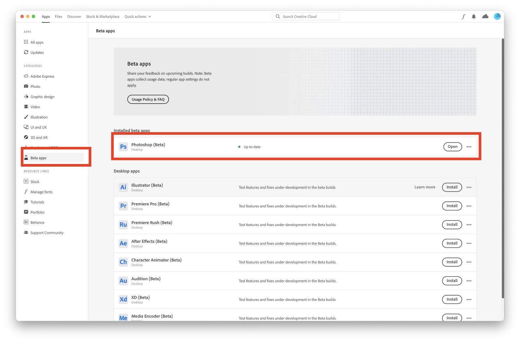Click the Stock sidebar icon
Screen dimensions: 520x342
click(x=26, y=182)
